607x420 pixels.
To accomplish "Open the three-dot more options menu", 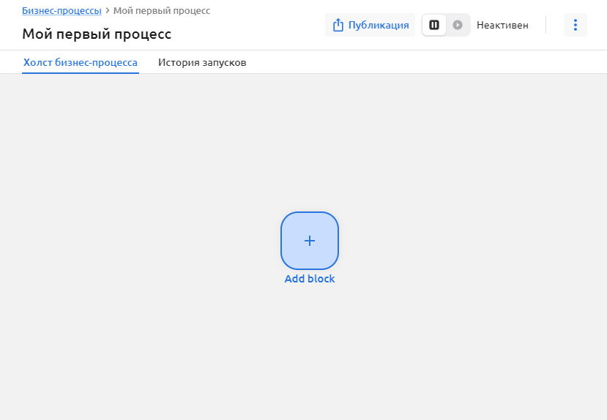I will (x=575, y=25).
